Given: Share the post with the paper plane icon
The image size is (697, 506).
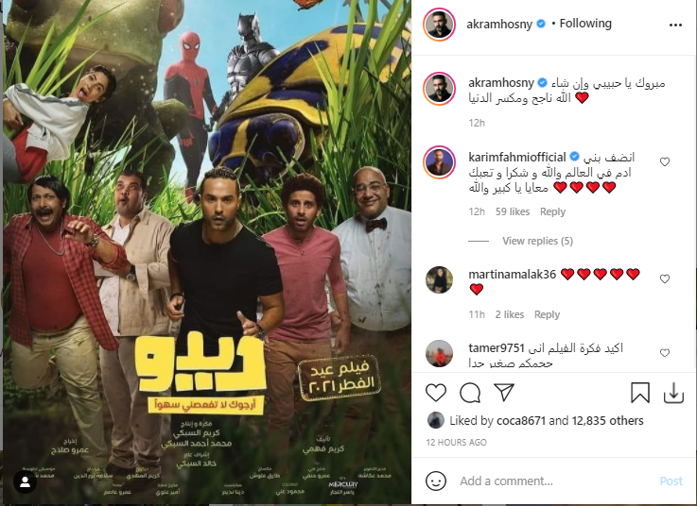Looking at the screenshot, I should (x=504, y=393).
